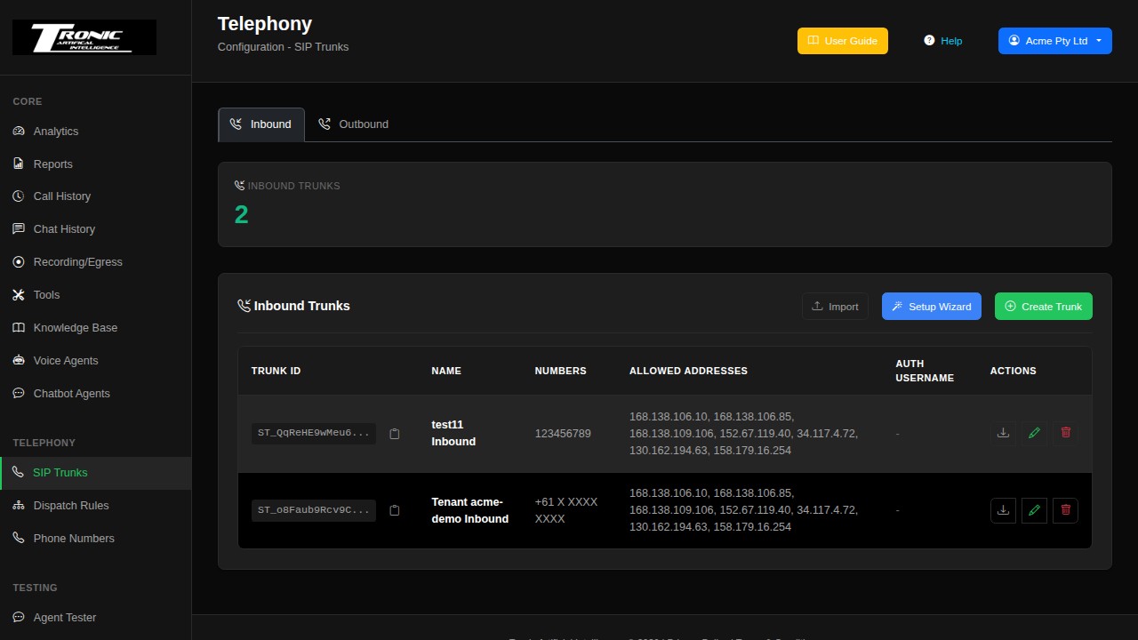This screenshot has width=1138, height=640.
Task: Delete the Tenant acme-demo Inbound trunk
Action: point(1066,510)
